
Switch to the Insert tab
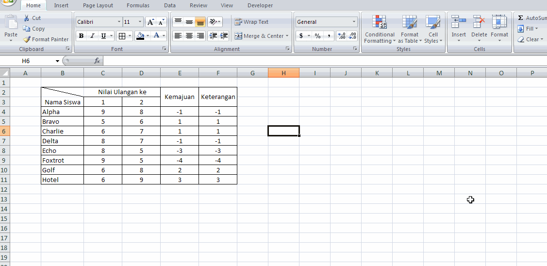61,5
